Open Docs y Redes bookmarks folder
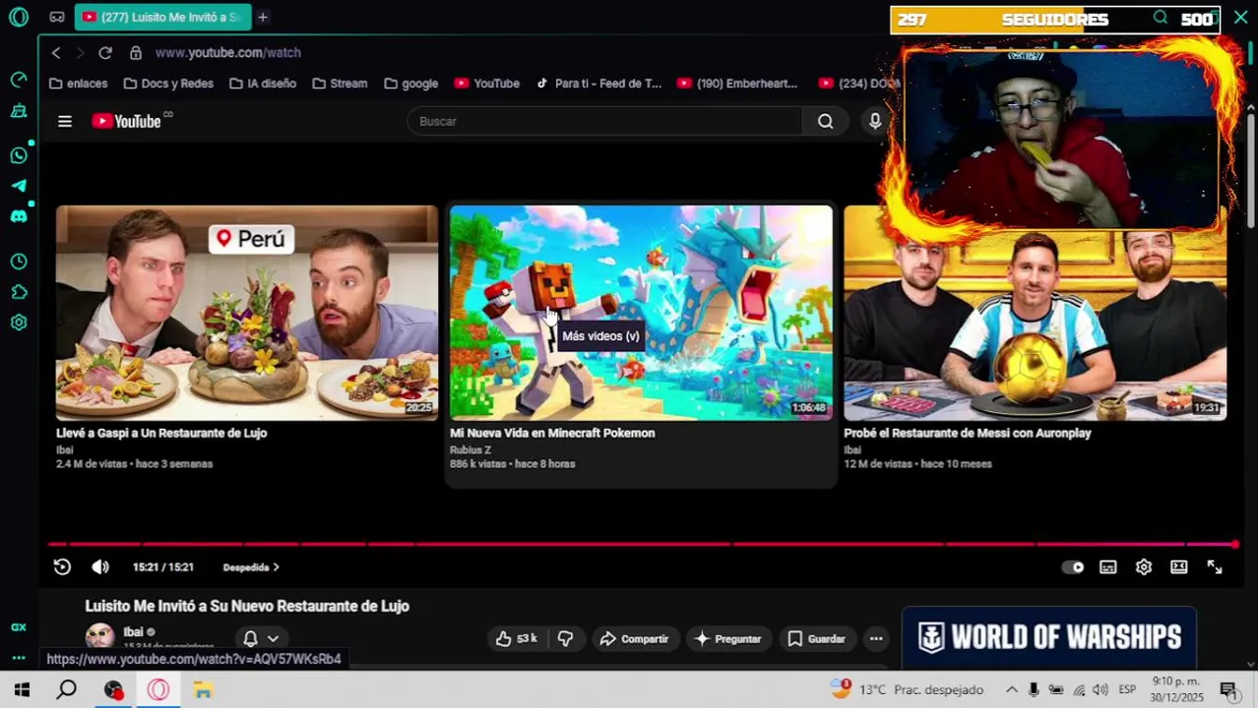1258x708 pixels. pyautogui.click(x=168, y=84)
